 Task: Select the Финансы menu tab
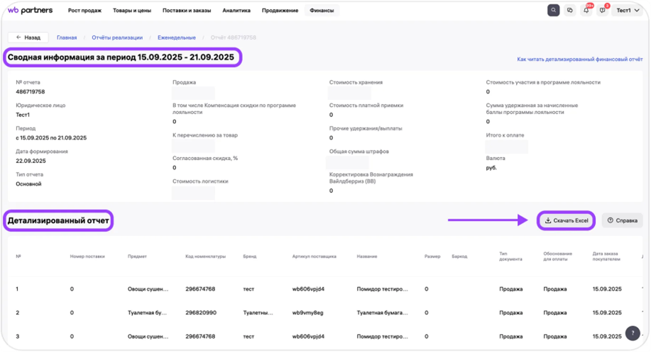coord(322,11)
